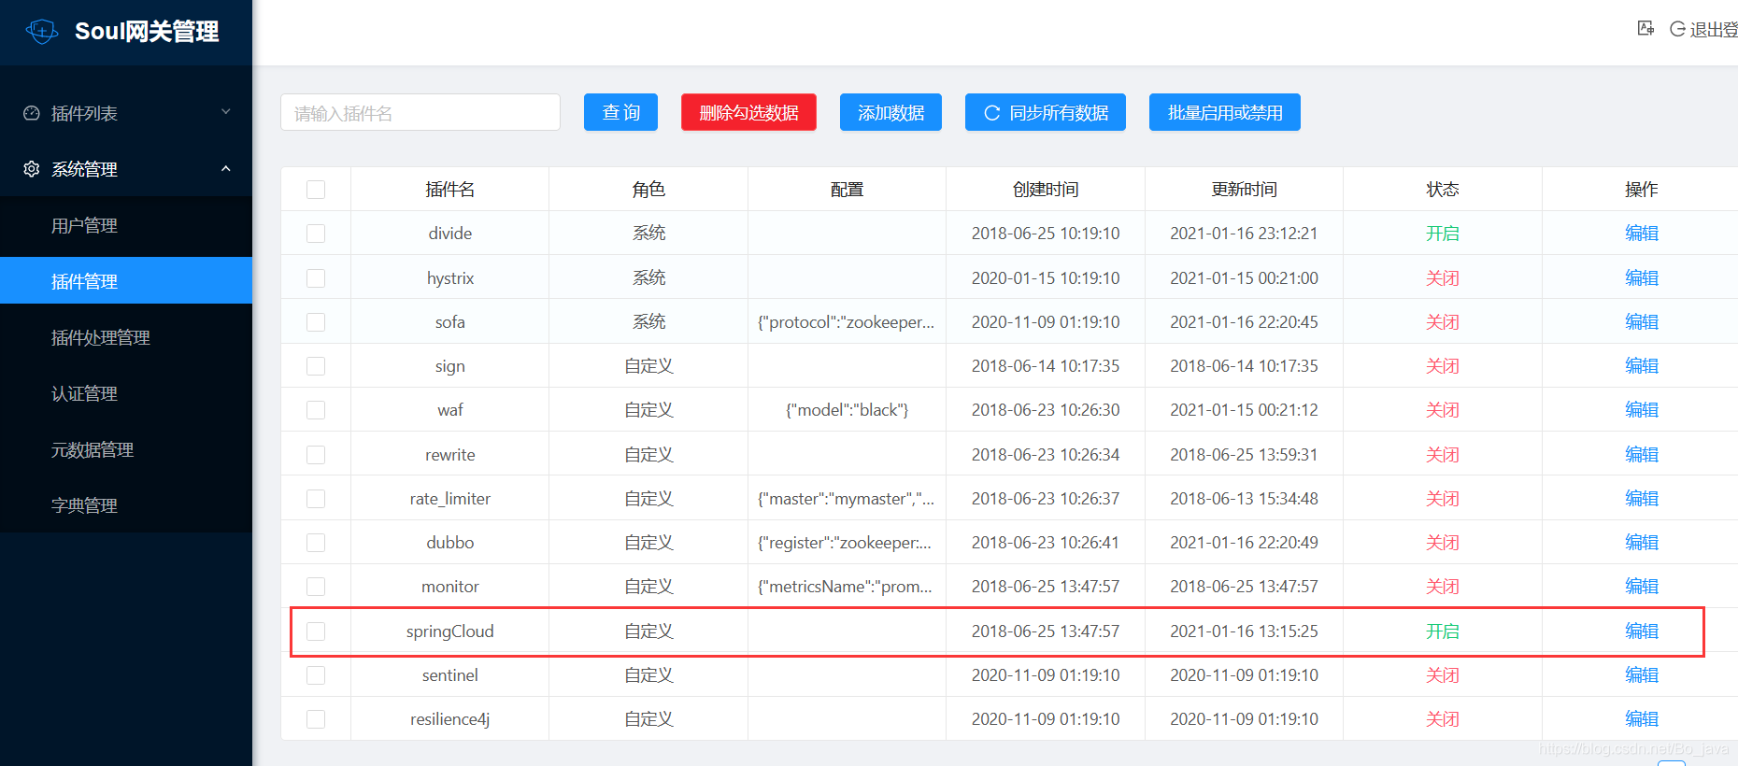Screen dimensions: 1738x766
Task: Check the rate_limiter row checkbox
Action: point(316,499)
